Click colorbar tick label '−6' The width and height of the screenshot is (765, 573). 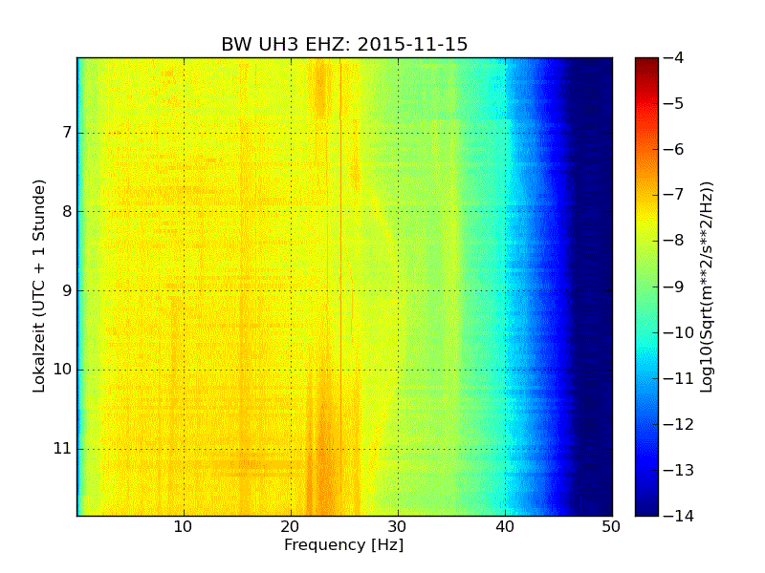tap(674, 150)
